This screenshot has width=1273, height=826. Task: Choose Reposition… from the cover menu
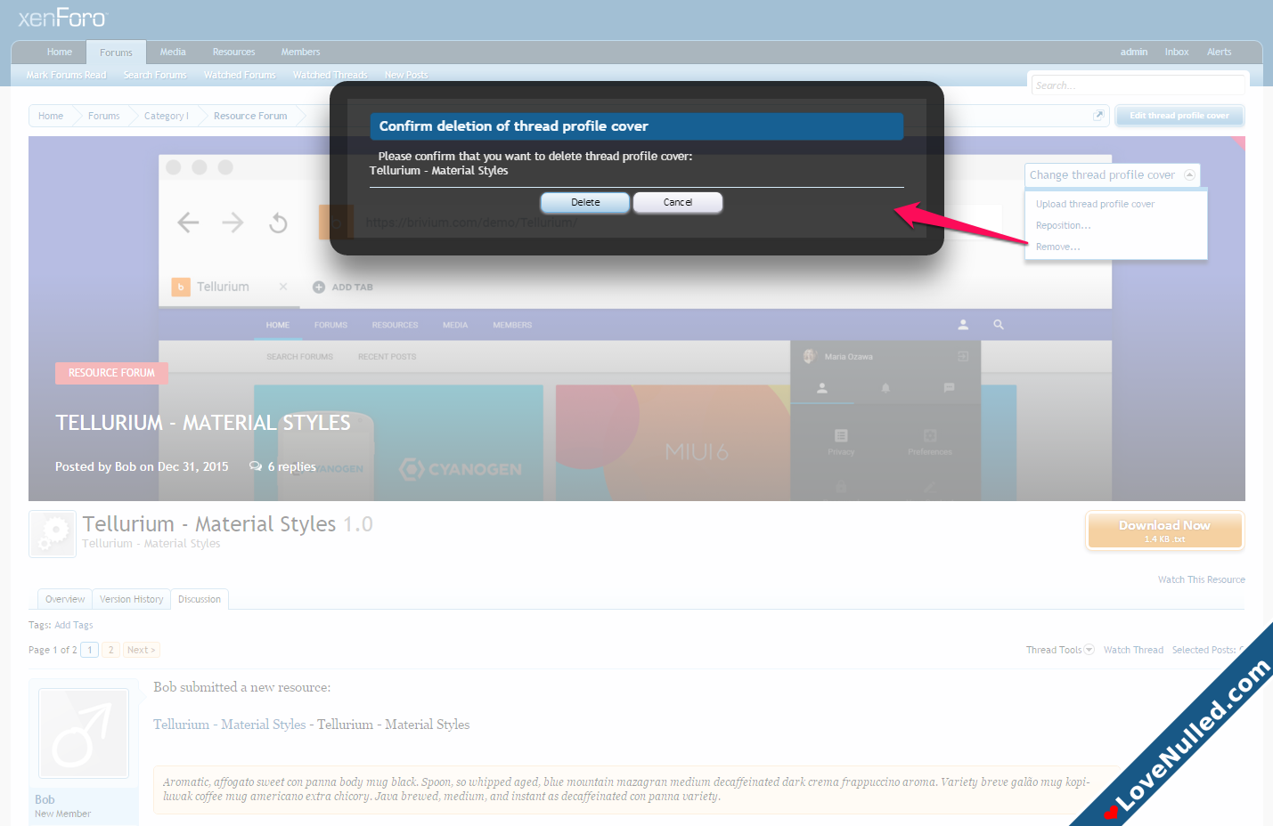(x=1063, y=226)
